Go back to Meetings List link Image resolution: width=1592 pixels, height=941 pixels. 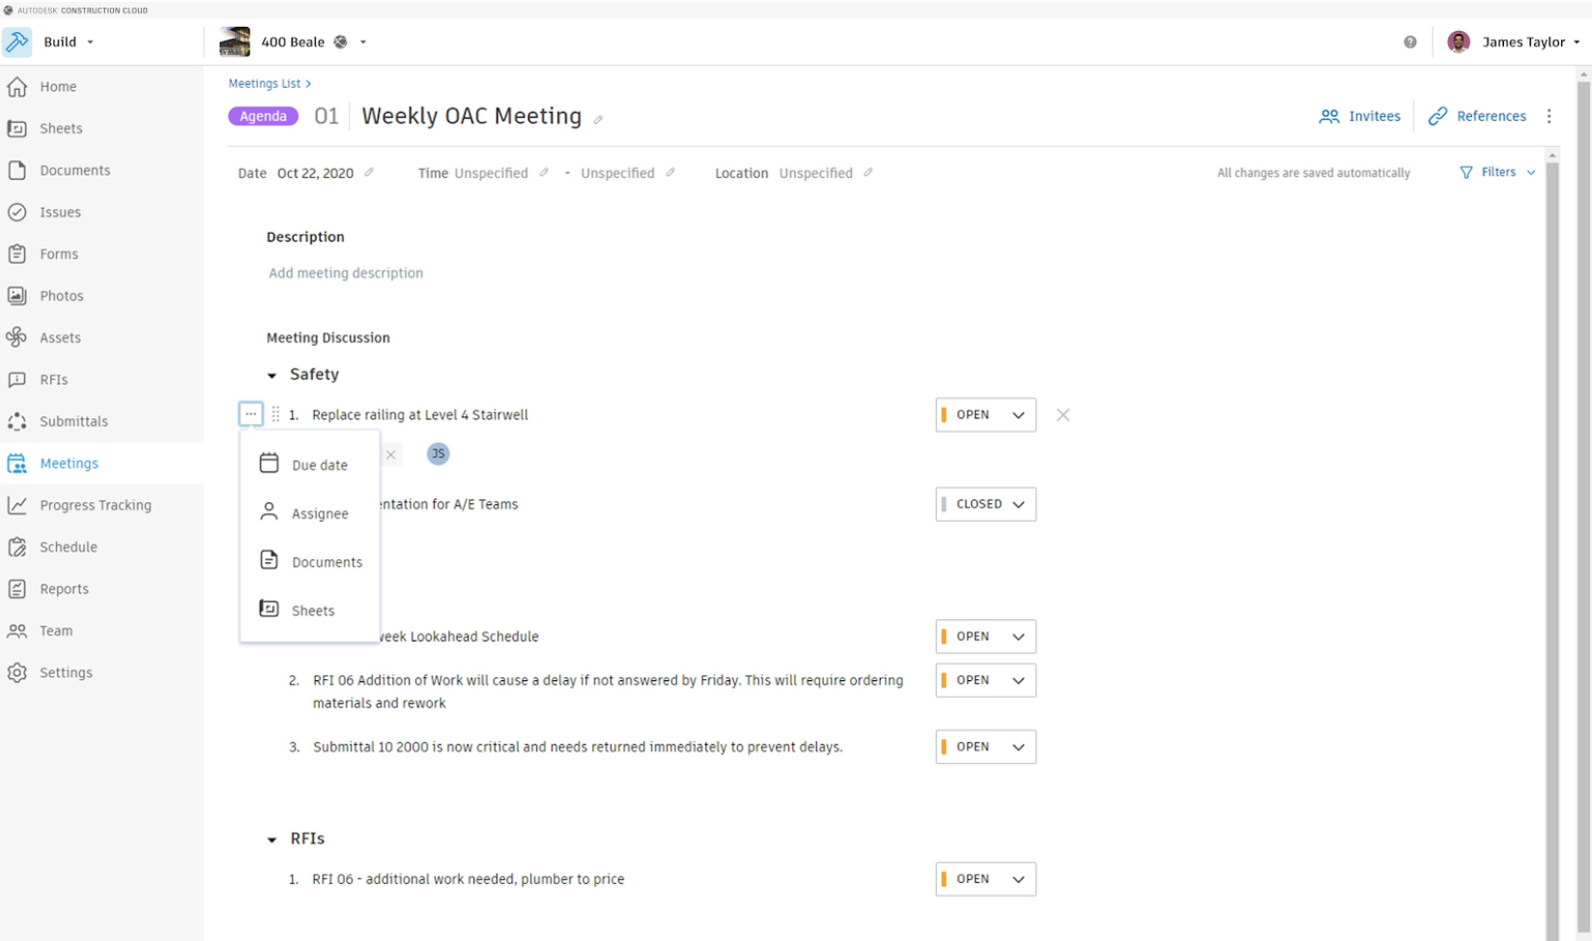(264, 84)
